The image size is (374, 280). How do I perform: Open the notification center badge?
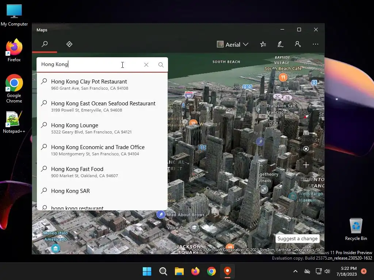point(364,271)
